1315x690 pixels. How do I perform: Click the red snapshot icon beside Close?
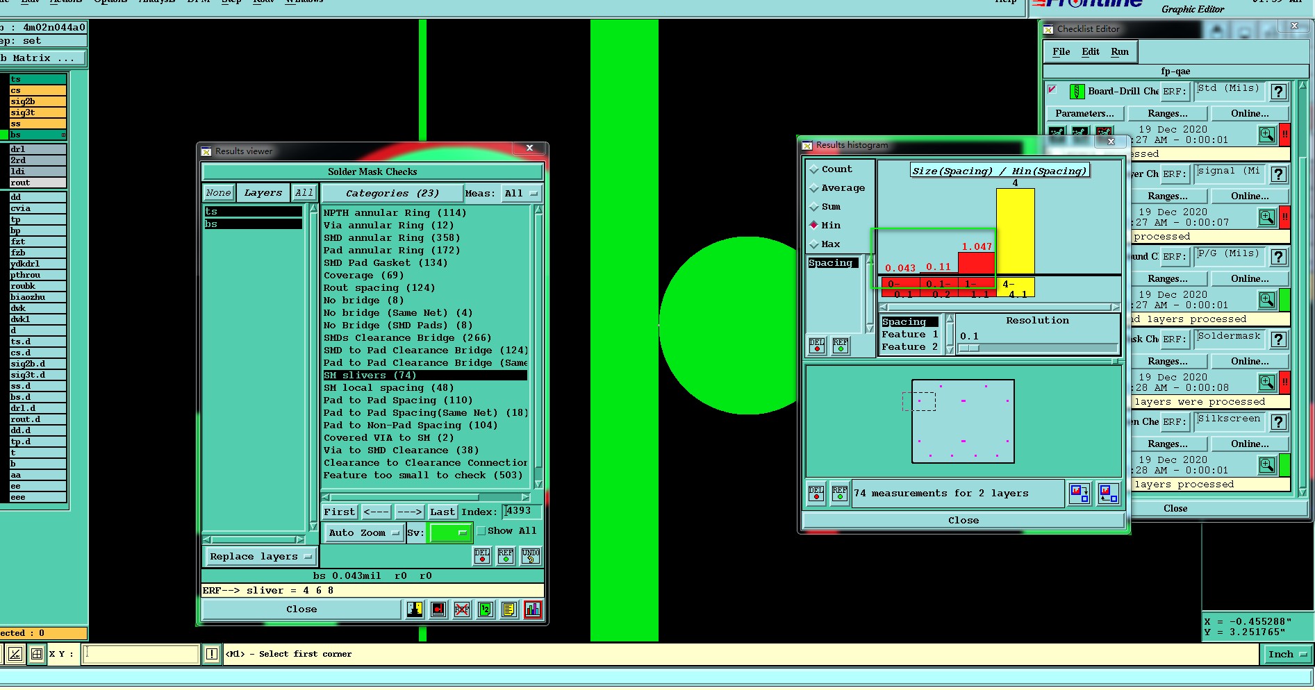[438, 609]
